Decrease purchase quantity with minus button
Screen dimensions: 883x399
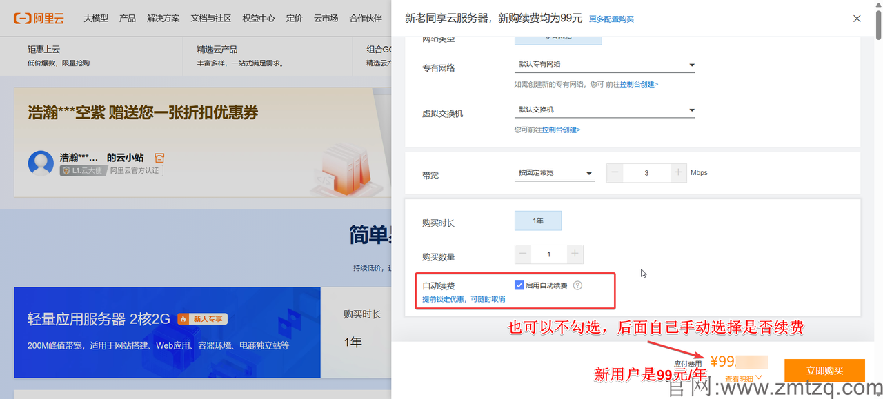(524, 254)
